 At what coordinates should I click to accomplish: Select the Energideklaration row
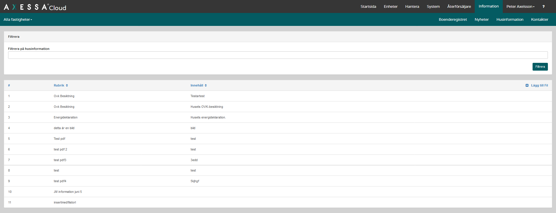point(278,117)
